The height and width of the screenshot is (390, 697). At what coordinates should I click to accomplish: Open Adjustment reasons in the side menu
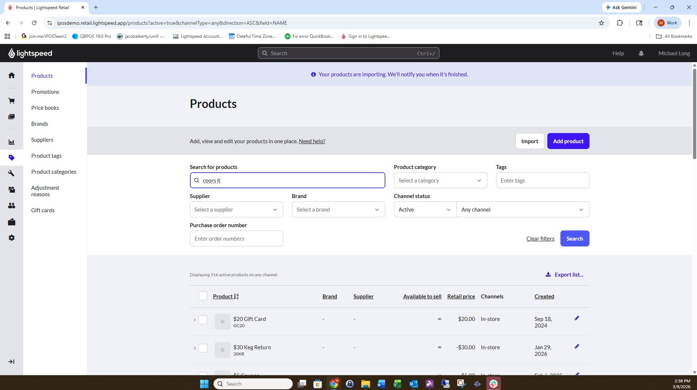tap(45, 191)
